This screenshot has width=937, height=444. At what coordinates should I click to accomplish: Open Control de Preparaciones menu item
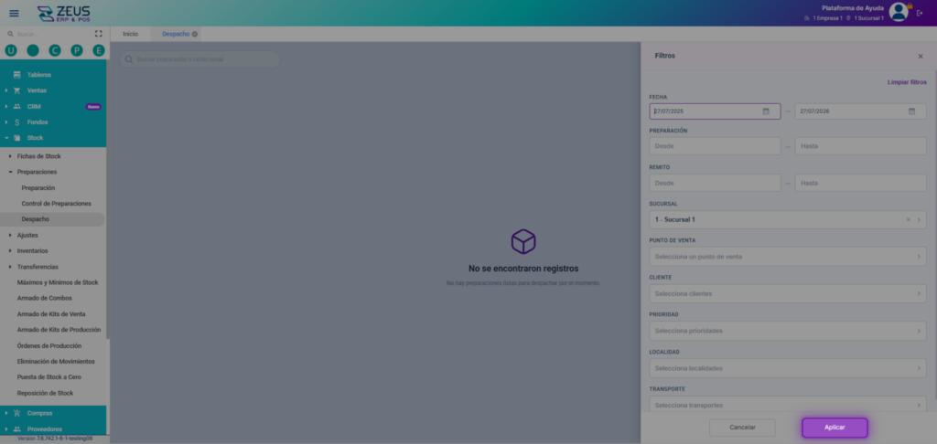[x=56, y=204]
